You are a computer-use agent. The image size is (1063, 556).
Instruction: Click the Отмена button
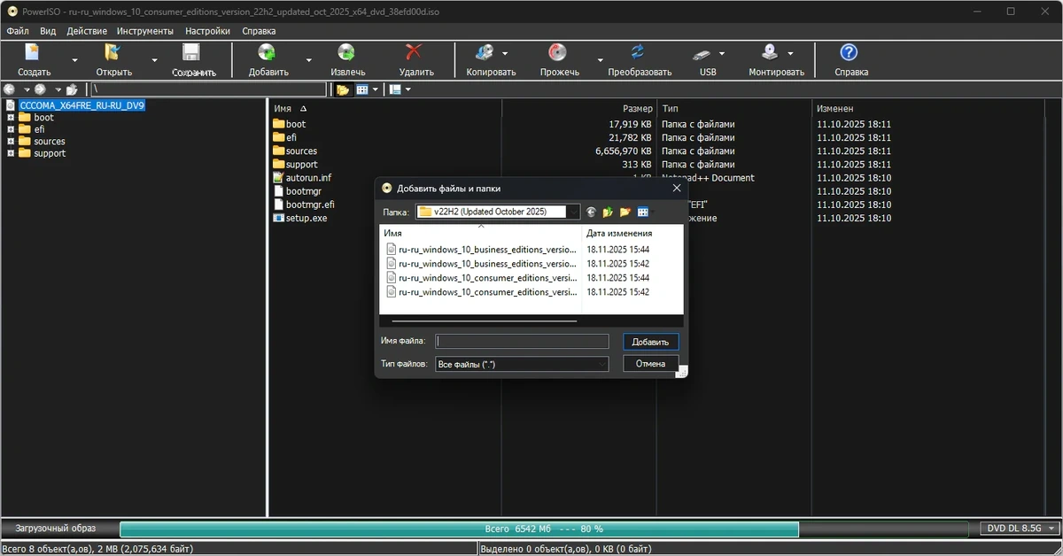click(x=651, y=364)
